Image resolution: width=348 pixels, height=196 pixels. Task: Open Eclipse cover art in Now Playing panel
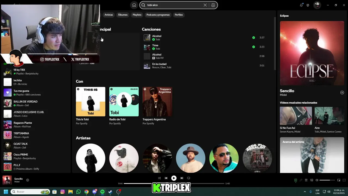(312, 53)
